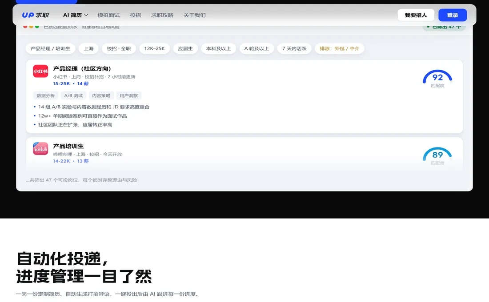Screen dimensions: 489x302
Task: Click the A/B 测试 skill tag
Action: [x=73, y=95]
